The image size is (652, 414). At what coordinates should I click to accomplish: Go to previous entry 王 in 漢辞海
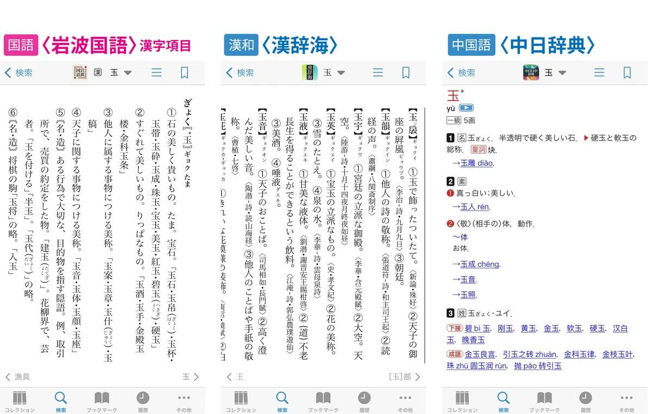click(x=235, y=377)
